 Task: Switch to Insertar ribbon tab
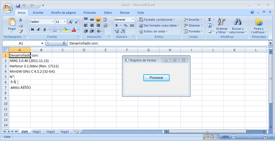(38, 13)
